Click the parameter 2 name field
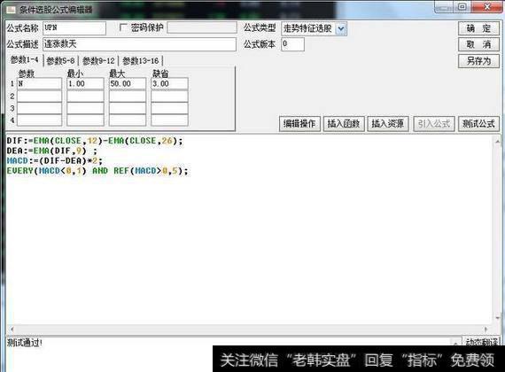Screen dimensions: 505x372 click(x=39, y=96)
